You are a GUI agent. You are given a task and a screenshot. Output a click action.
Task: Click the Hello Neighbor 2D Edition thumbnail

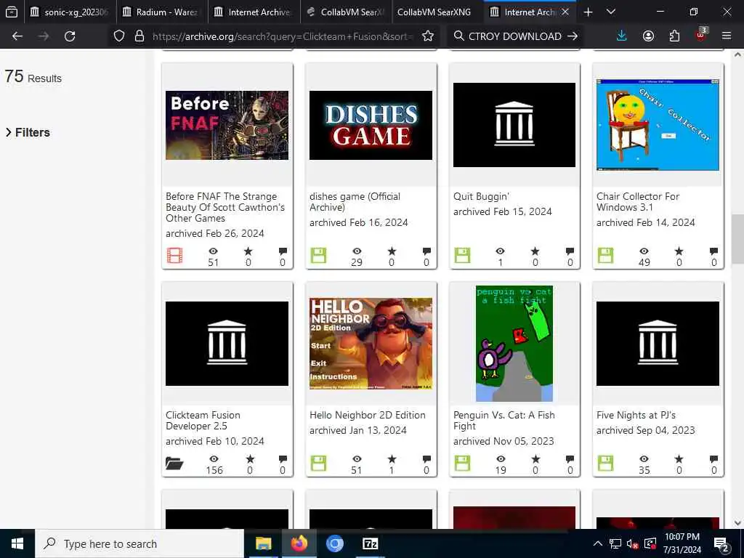coord(371,344)
